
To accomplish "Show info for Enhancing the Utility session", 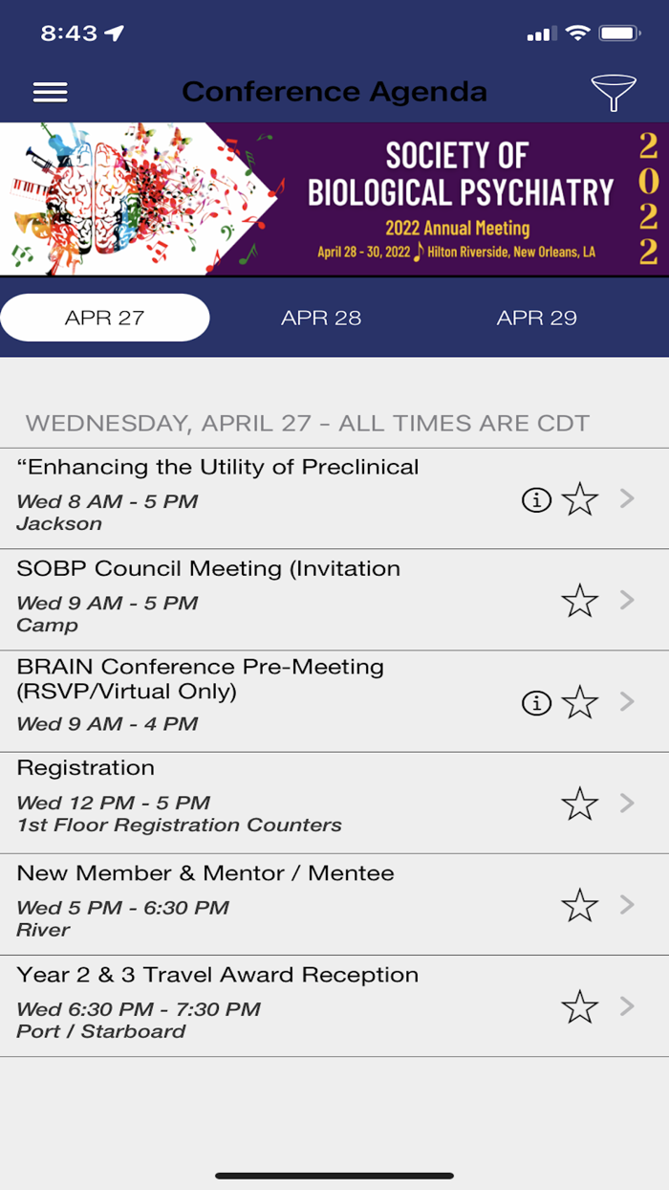I will pos(536,498).
